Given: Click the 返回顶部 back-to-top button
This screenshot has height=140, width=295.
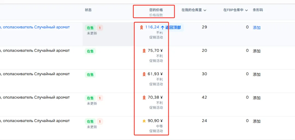Looking at the screenshot, I should pos(171,28).
